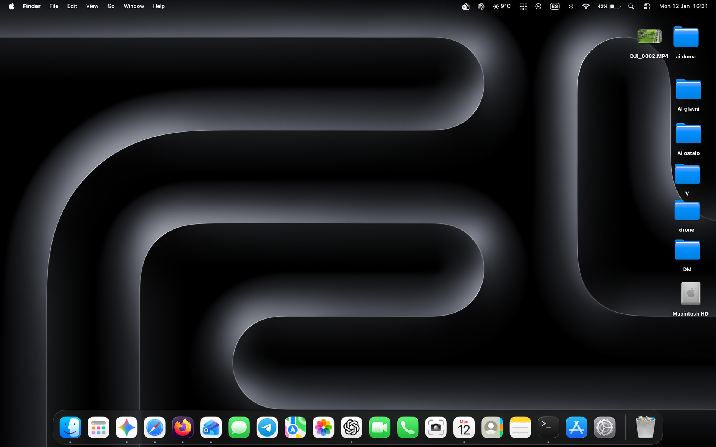Viewport: 716px width, 447px height.
Task: Open App Store from the dock
Action: pyautogui.click(x=576, y=427)
